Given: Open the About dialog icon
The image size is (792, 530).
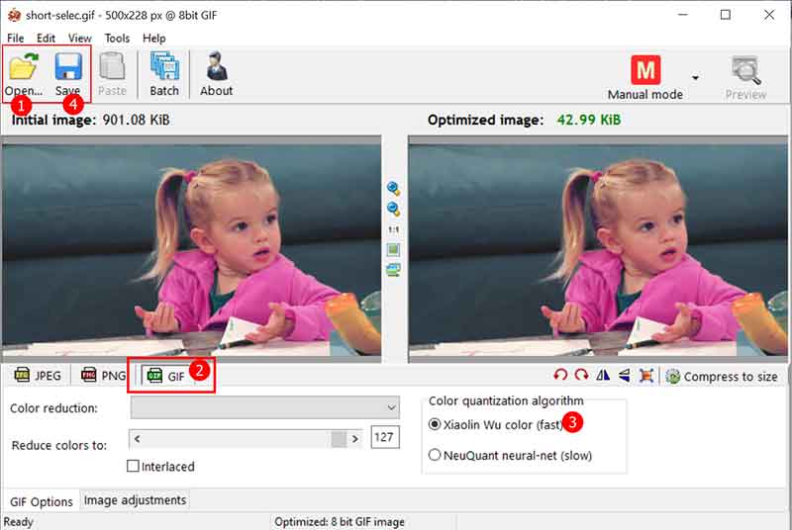Looking at the screenshot, I should coord(216,72).
